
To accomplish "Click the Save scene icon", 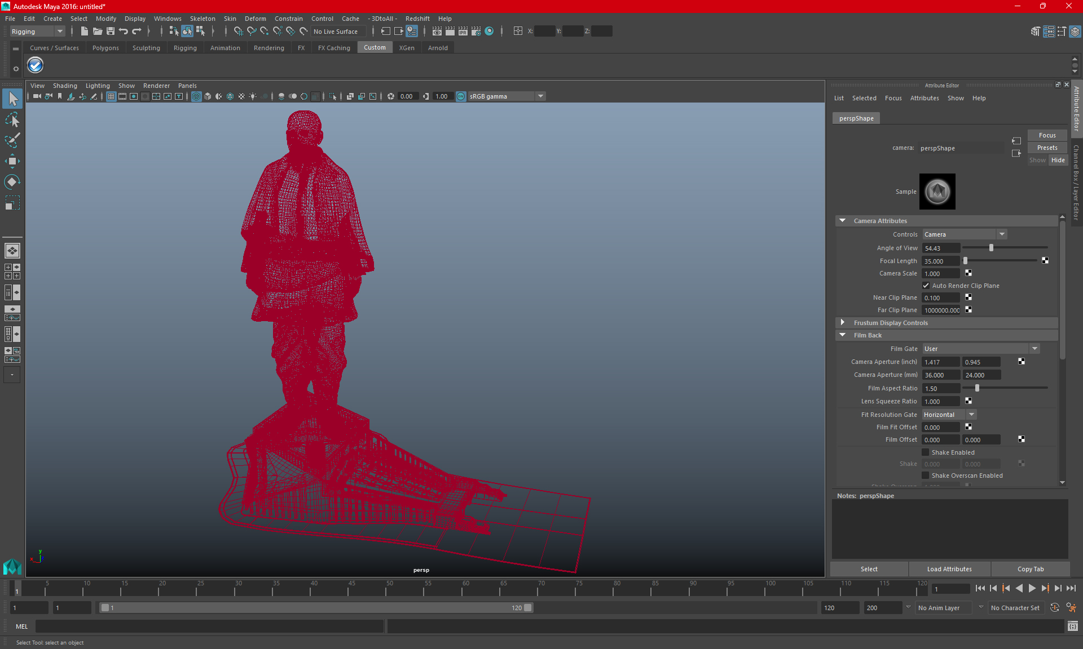I will point(111,32).
